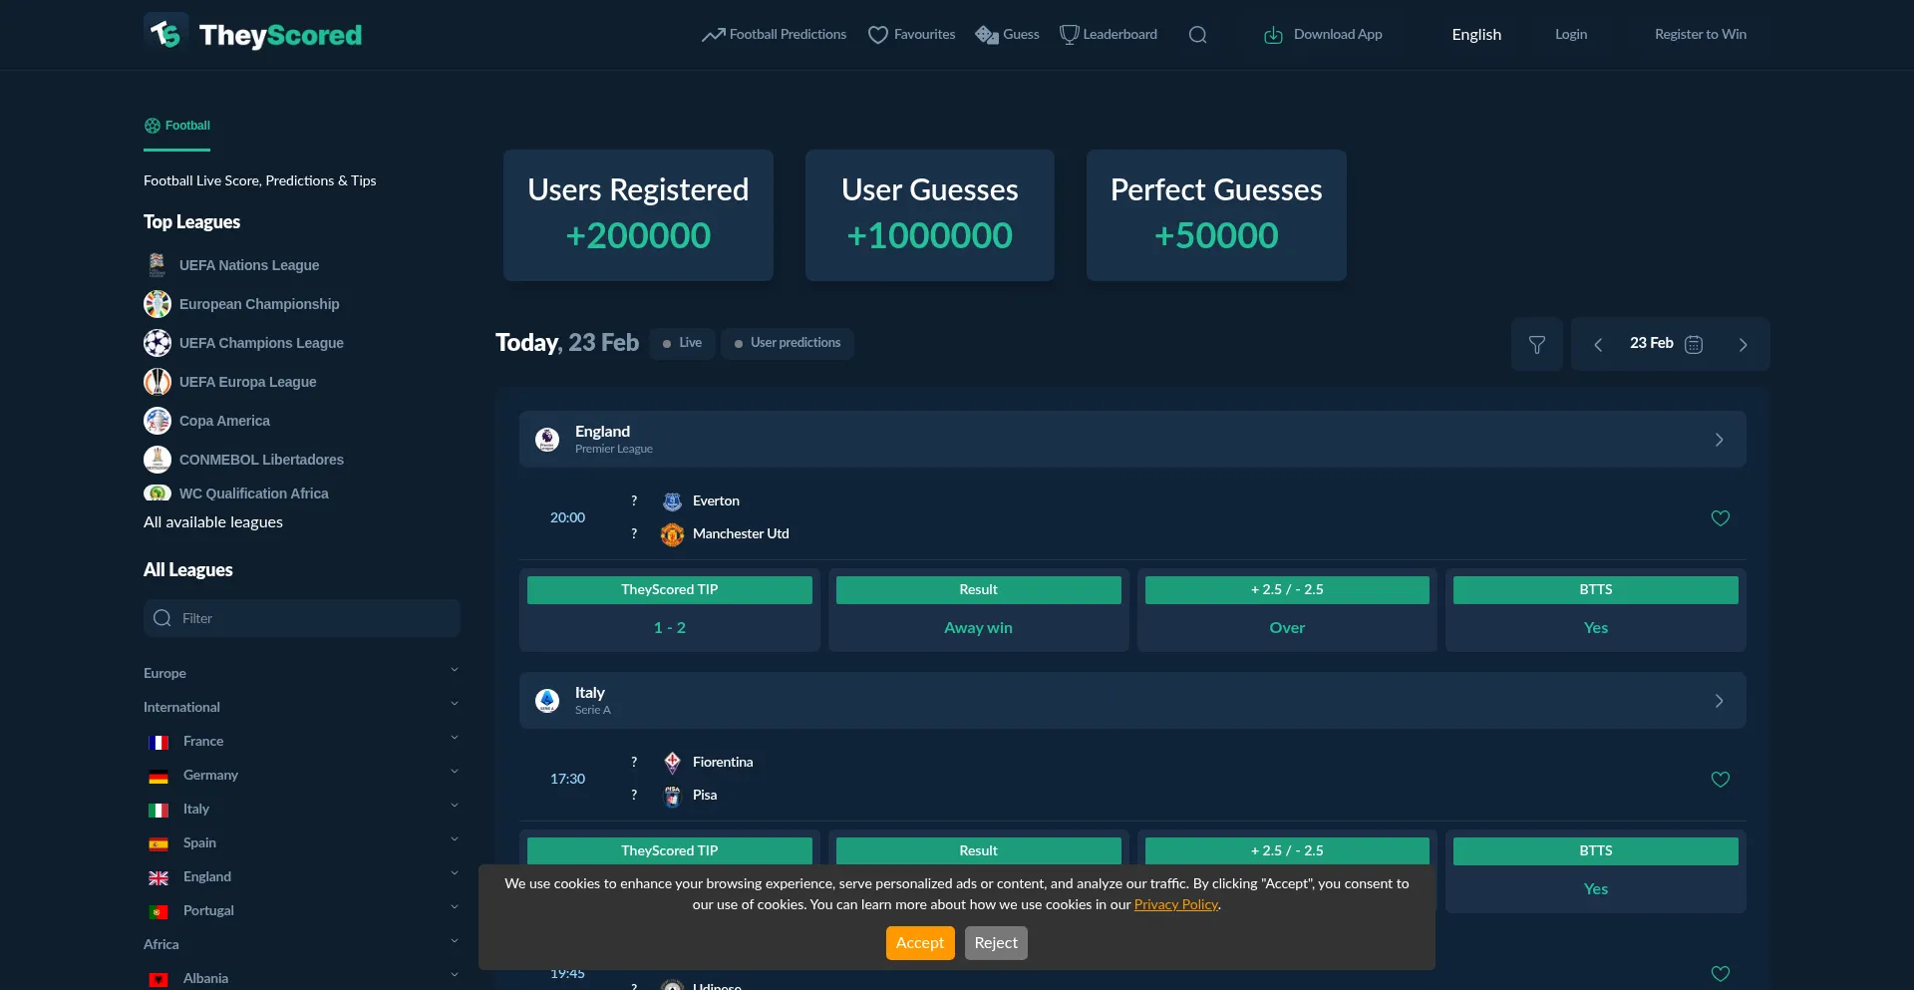This screenshot has width=1914, height=990.
Task: Click the European Championship icon
Action: click(158, 304)
